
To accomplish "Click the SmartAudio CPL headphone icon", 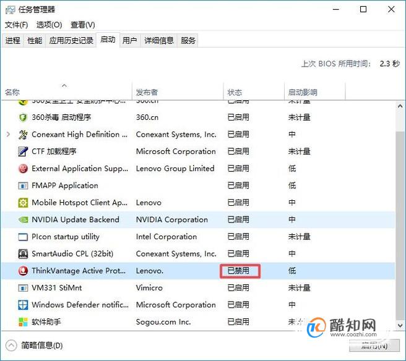I will pyautogui.click(x=23, y=254).
